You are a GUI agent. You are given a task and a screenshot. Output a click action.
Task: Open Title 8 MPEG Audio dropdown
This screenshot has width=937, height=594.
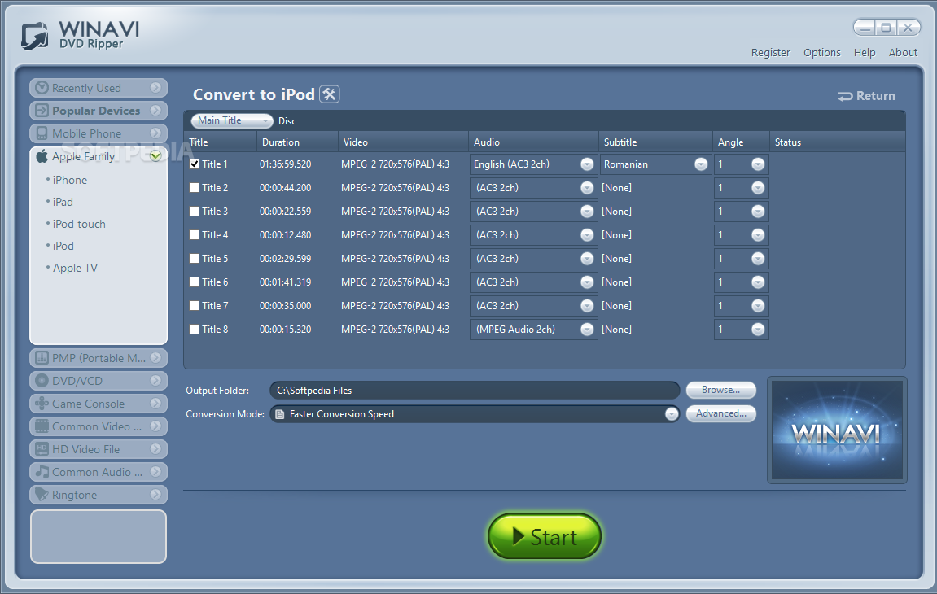(x=587, y=330)
